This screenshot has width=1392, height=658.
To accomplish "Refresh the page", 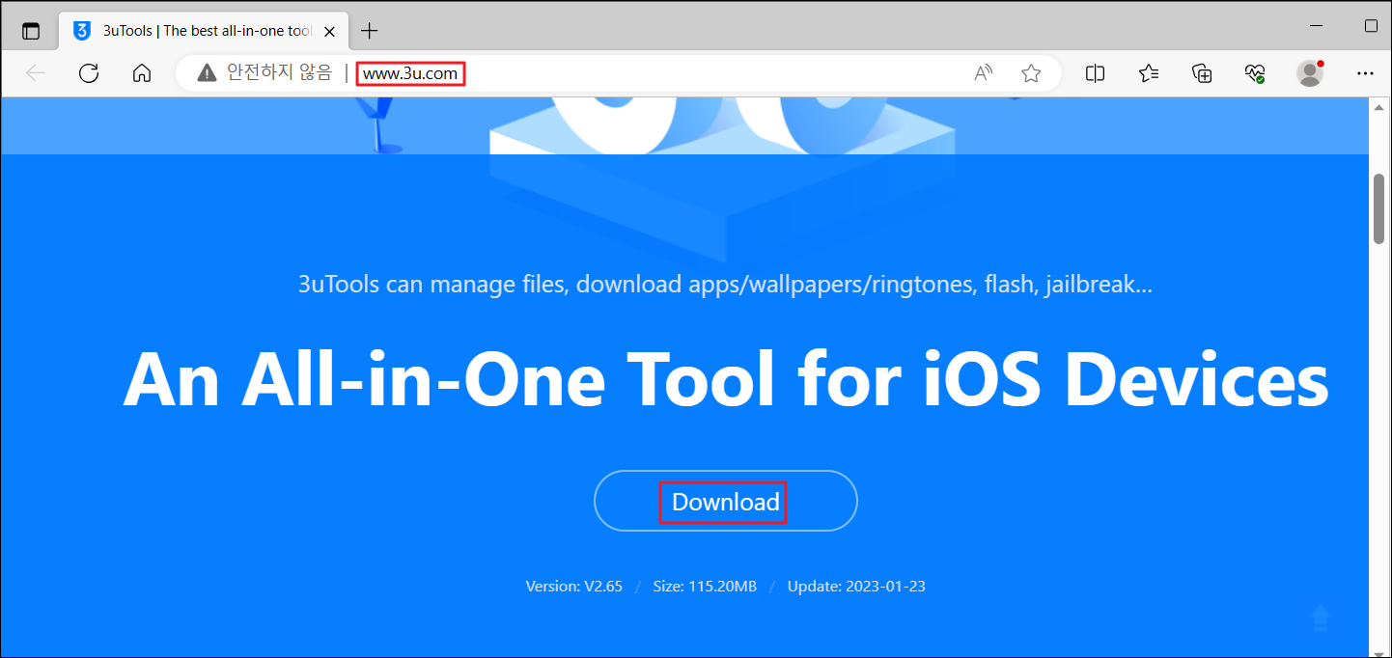I will click(89, 73).
